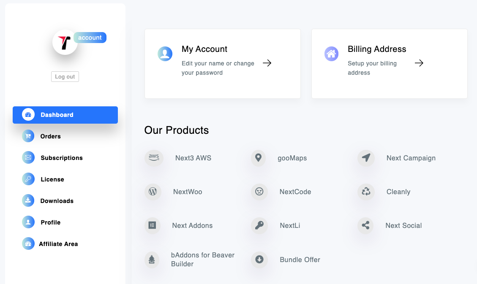Click the profile logo avatar image
The width and height of the screenshot is (477, 284).
[65, 42]
